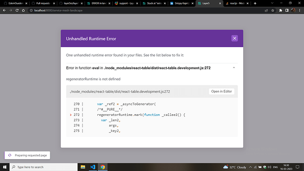Bookmark this page with the star icon

click(x=273, y=11)
